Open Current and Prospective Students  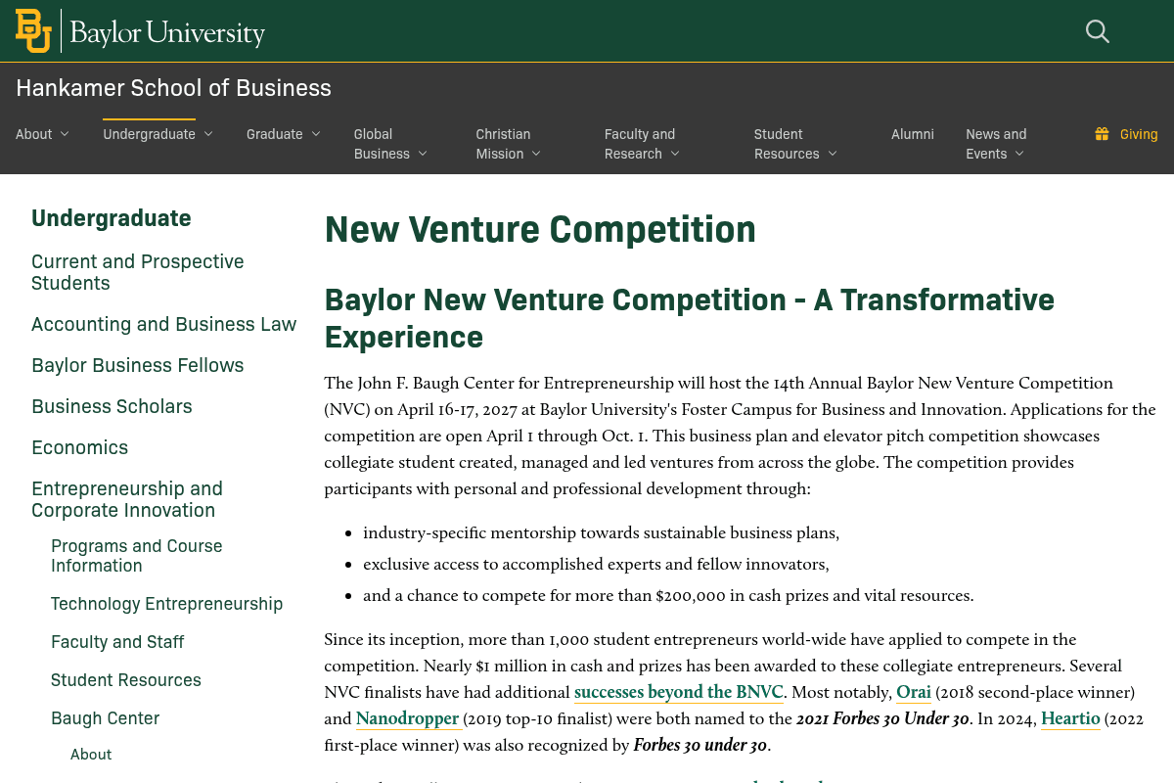click(138, 272)
